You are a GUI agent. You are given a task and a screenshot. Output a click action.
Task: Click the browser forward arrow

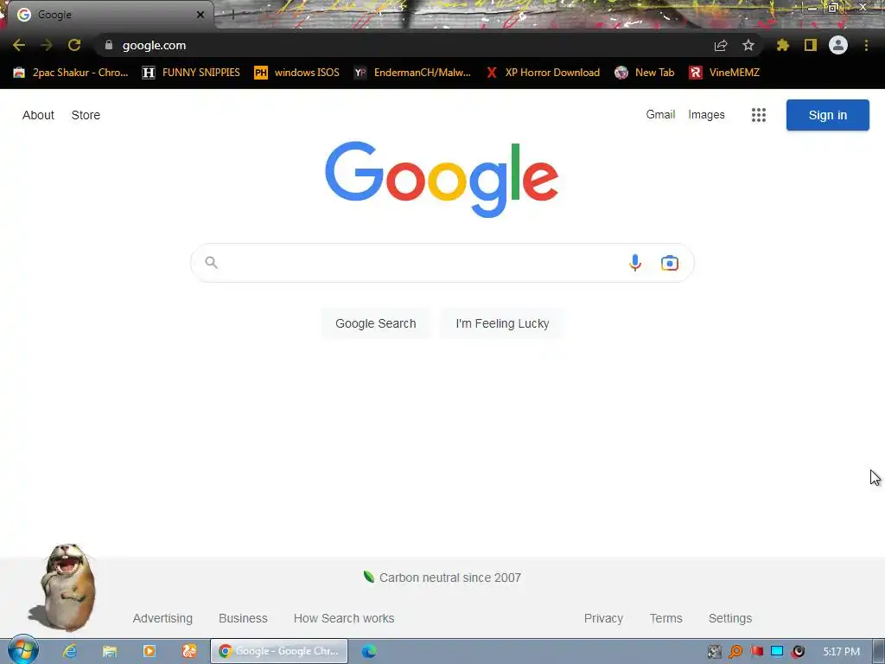(47, 45)
